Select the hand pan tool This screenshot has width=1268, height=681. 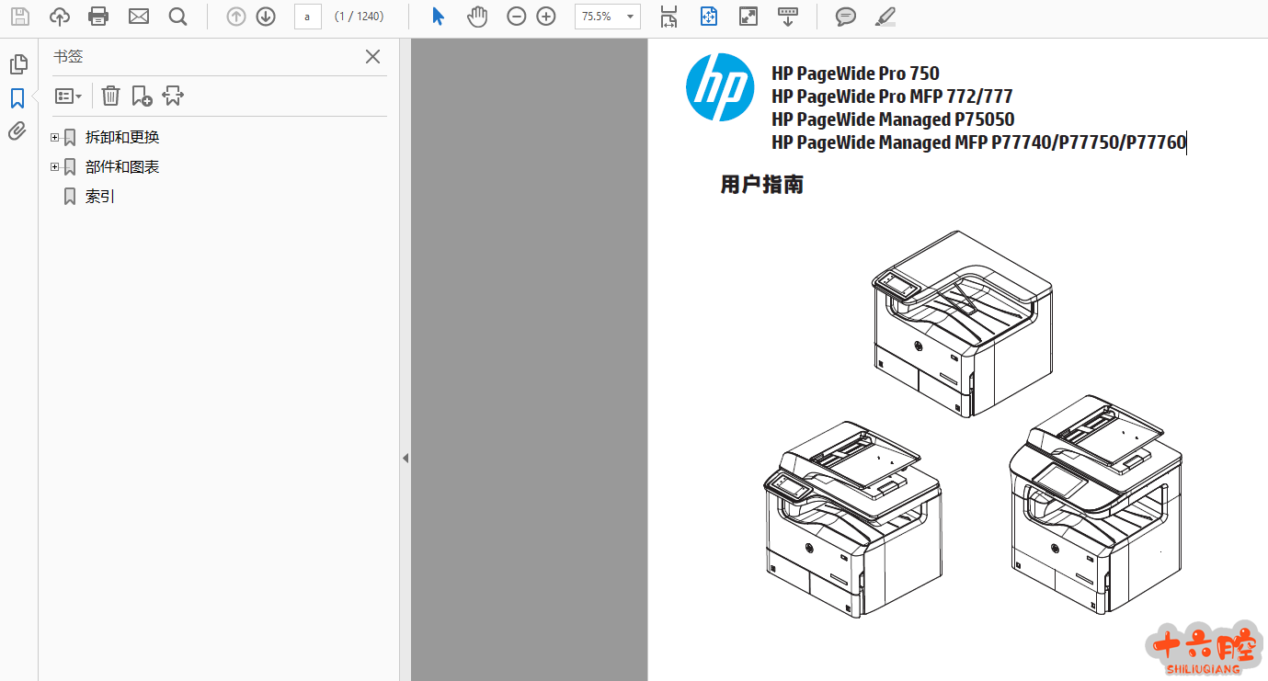476,17
